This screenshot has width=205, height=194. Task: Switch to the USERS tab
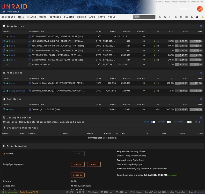[x=43, y=17]
